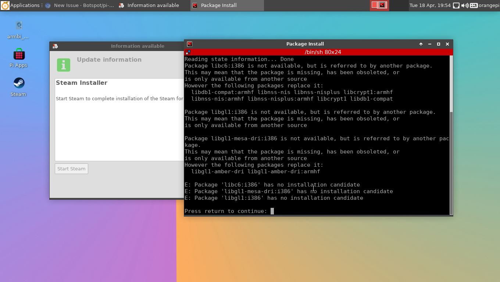Click the Information available window title icon

[55, 46]
